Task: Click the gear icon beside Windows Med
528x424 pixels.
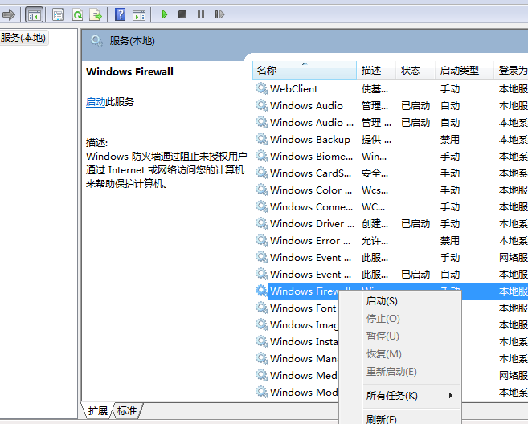Action: [262, 375]
